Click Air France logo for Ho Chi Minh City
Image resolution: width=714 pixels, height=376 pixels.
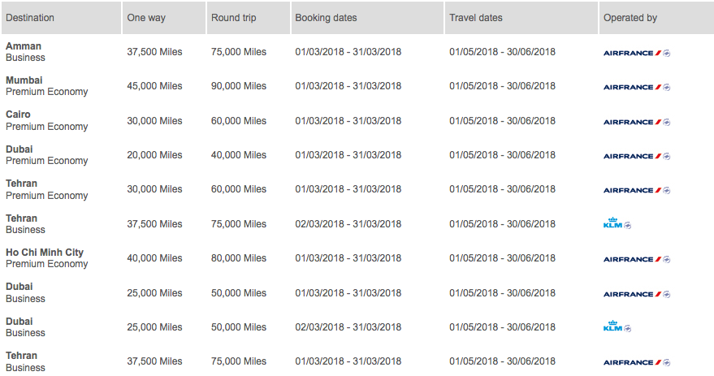(x=636, y=259)
